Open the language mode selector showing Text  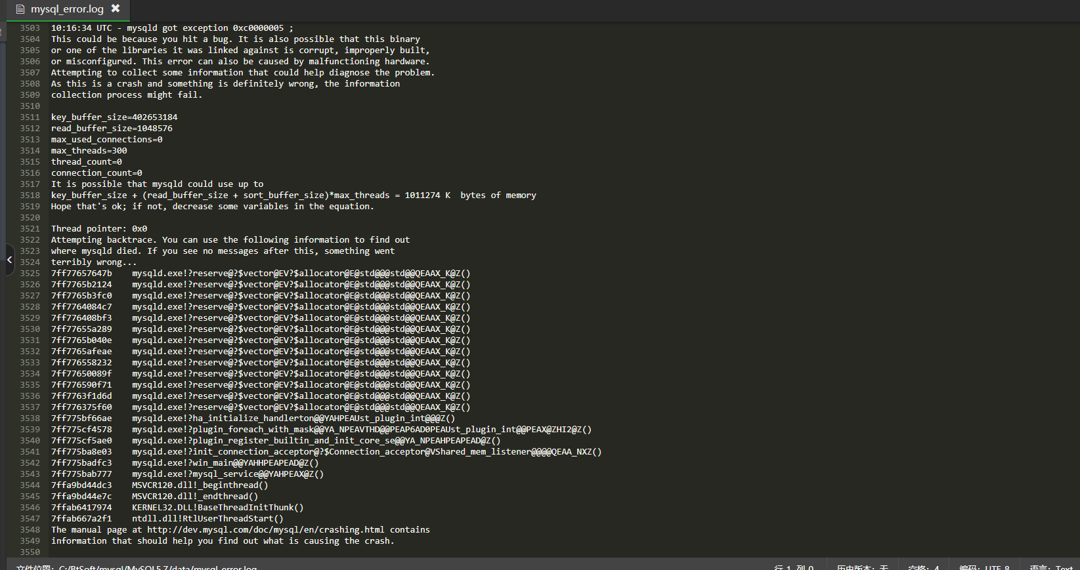point(1050,567)
